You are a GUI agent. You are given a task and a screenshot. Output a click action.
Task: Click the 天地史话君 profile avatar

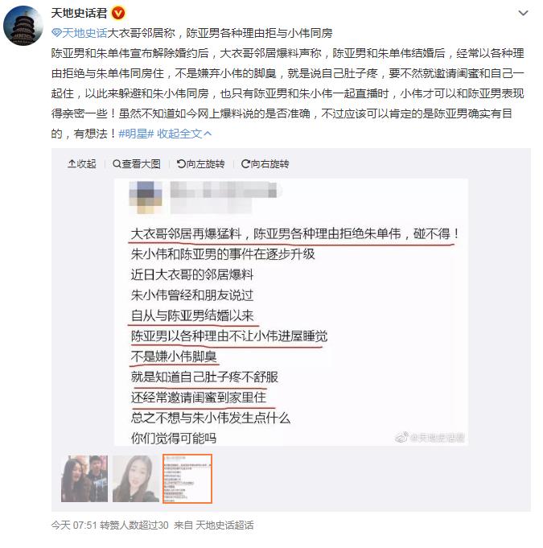pos(23,26)
